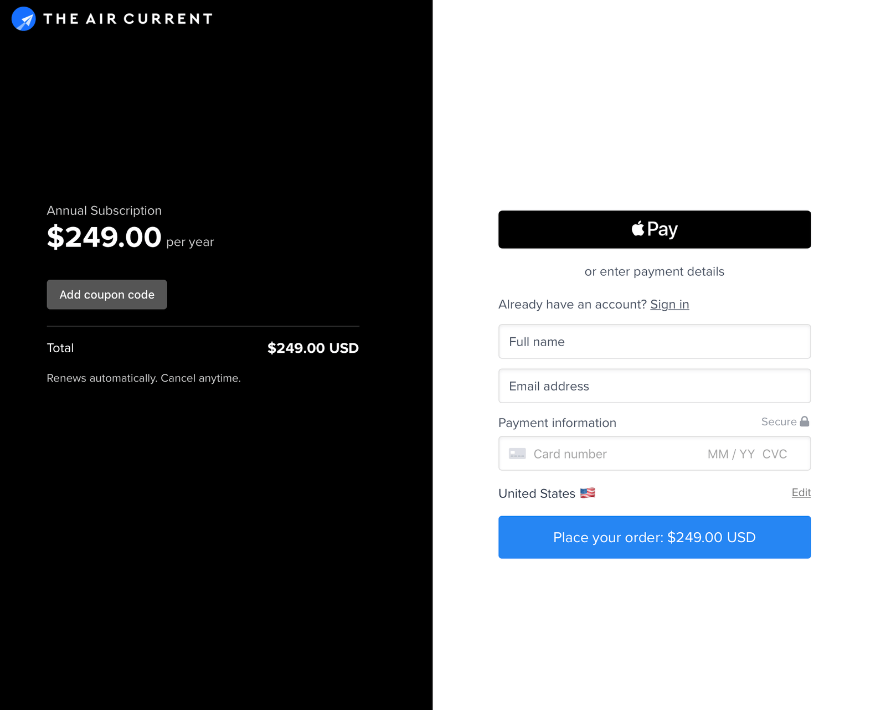
Task: Place your order for $249.00 USD
Action: pos(654,537)
